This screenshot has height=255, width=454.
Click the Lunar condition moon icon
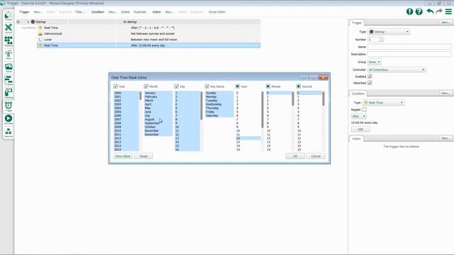(40, 40)
